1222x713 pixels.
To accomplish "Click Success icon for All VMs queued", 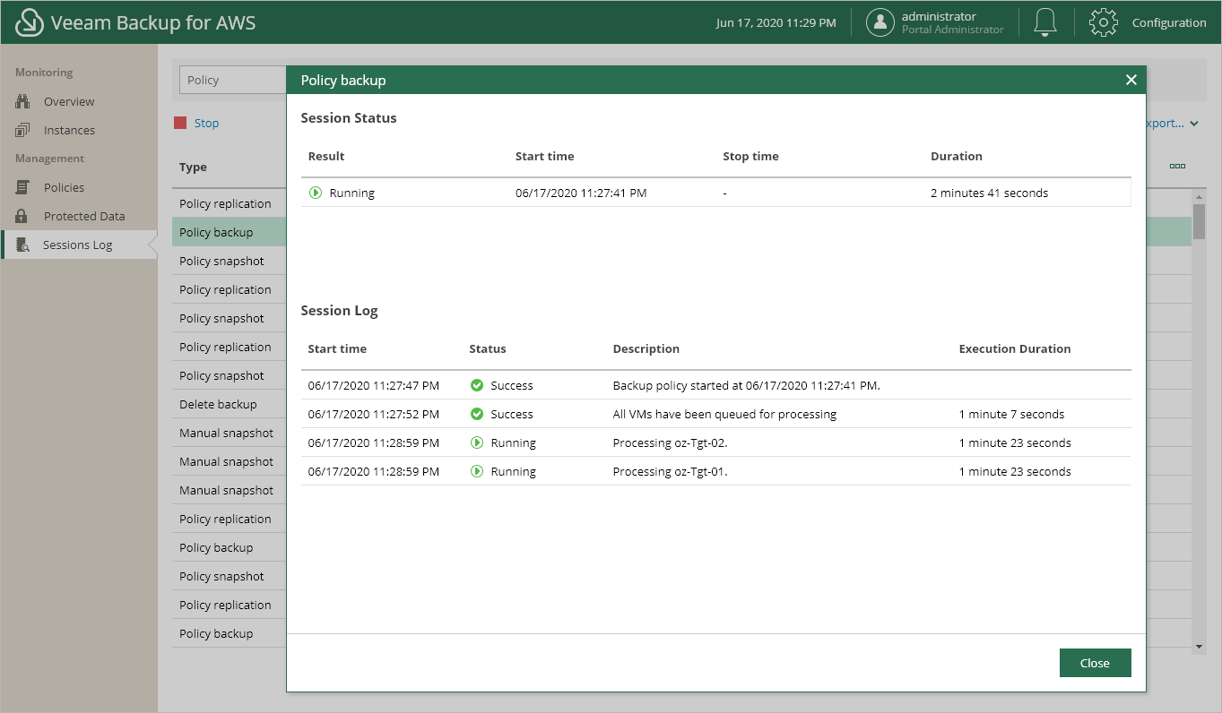I will 477,414.
